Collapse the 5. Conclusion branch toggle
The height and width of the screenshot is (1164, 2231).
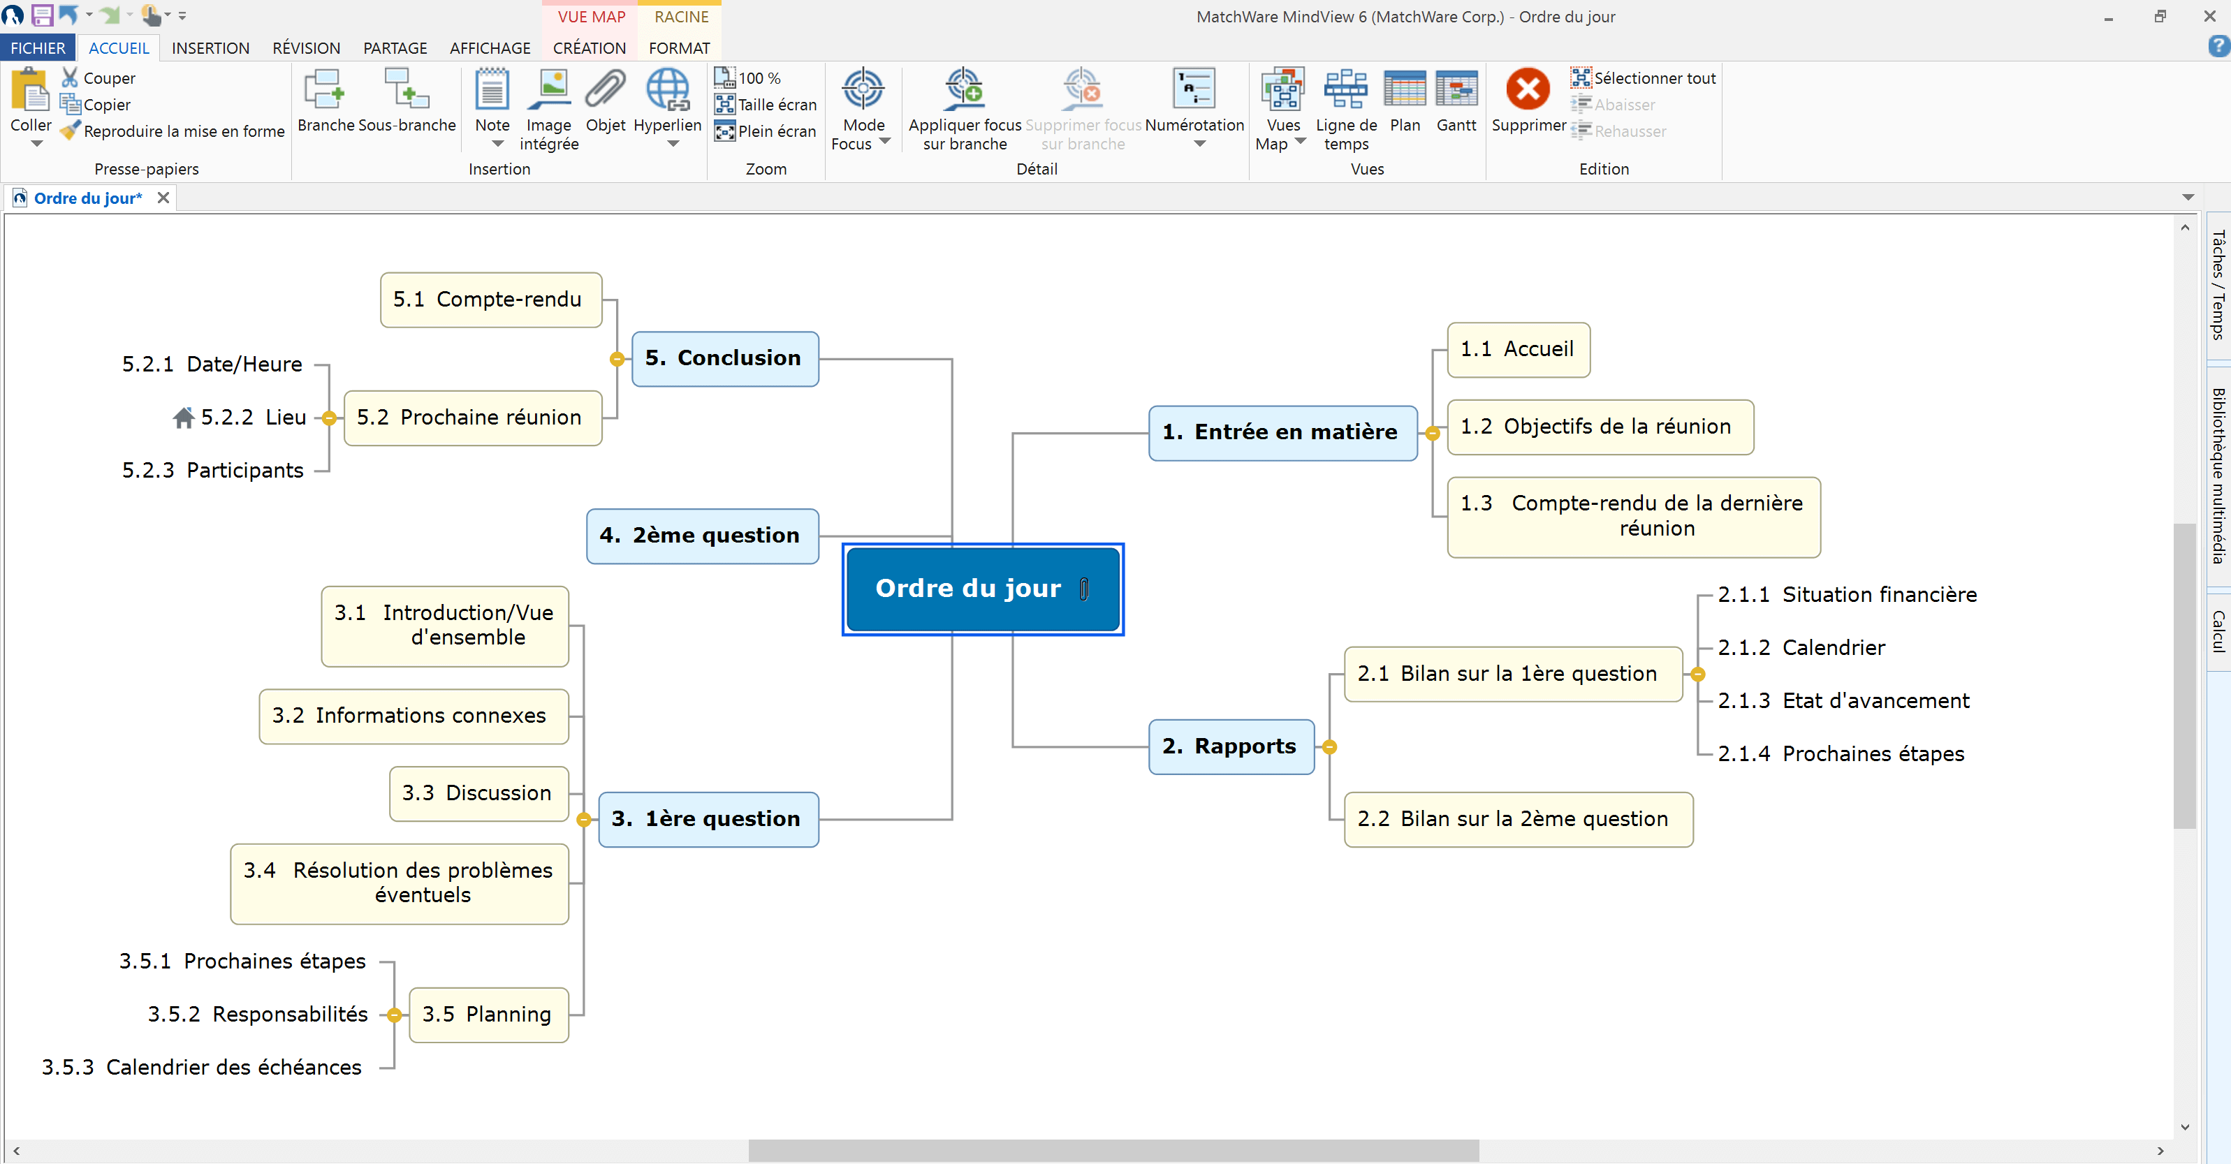pos(617,358)
